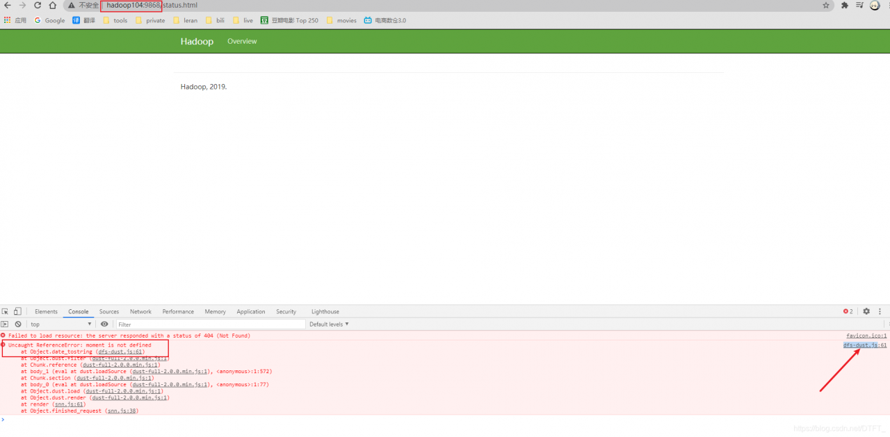Open the favicon.ico:1 source link
The height and width of the screenshot is (437, 890).
[x=866, y=336]
